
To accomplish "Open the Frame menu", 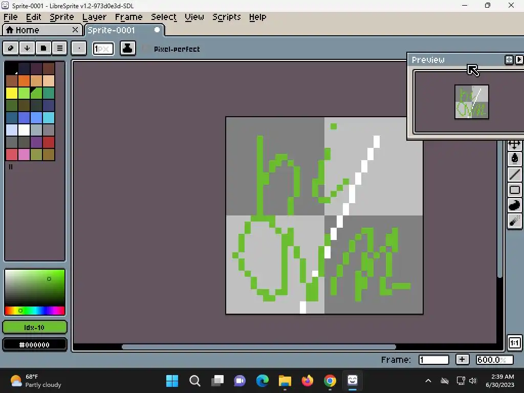I will point(128,17).
